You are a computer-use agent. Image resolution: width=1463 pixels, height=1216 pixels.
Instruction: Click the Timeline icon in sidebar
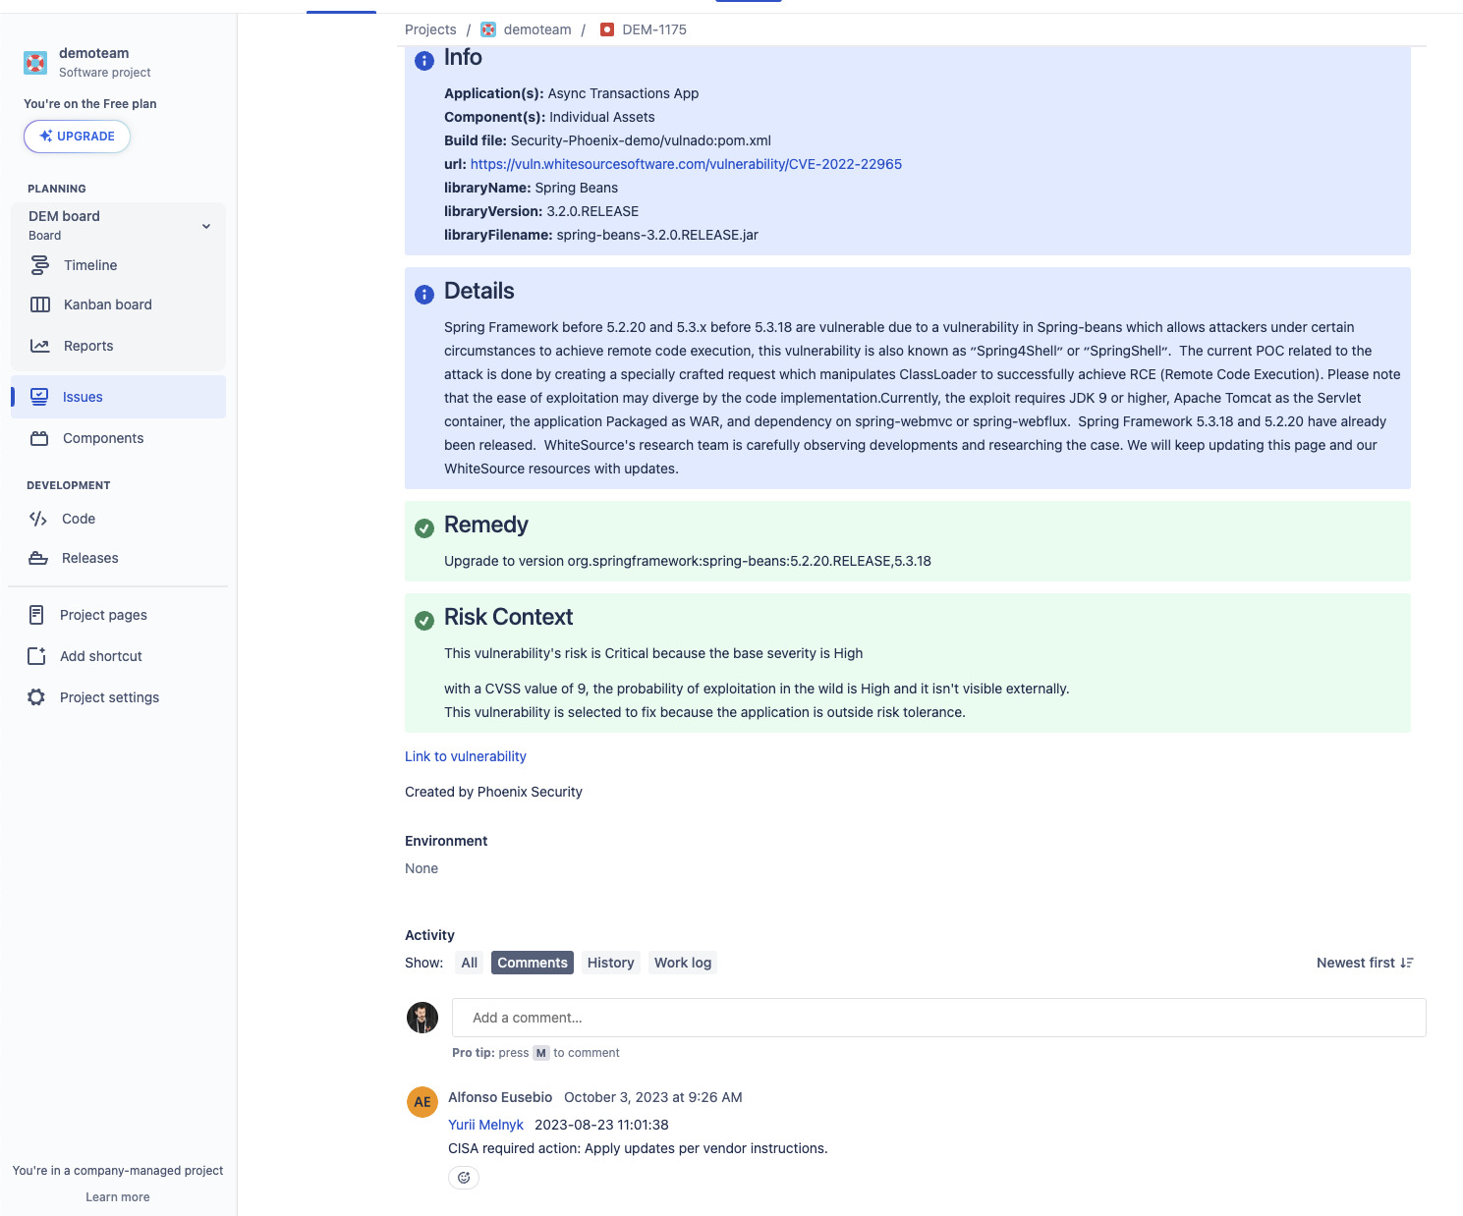(40, 265)
